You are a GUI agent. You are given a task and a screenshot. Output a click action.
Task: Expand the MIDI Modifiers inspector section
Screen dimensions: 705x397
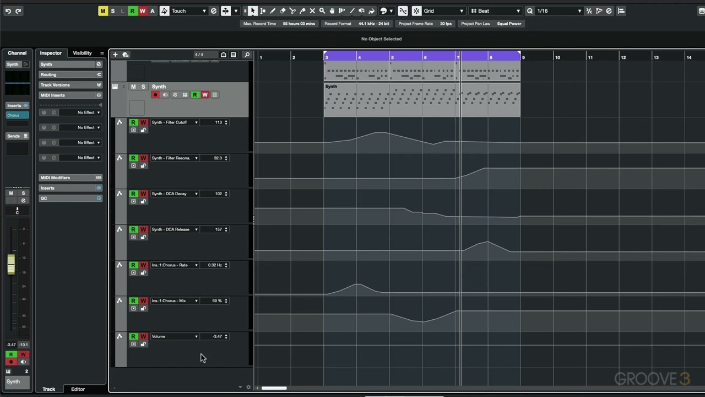pyautogui.click(x=70, y=178)
